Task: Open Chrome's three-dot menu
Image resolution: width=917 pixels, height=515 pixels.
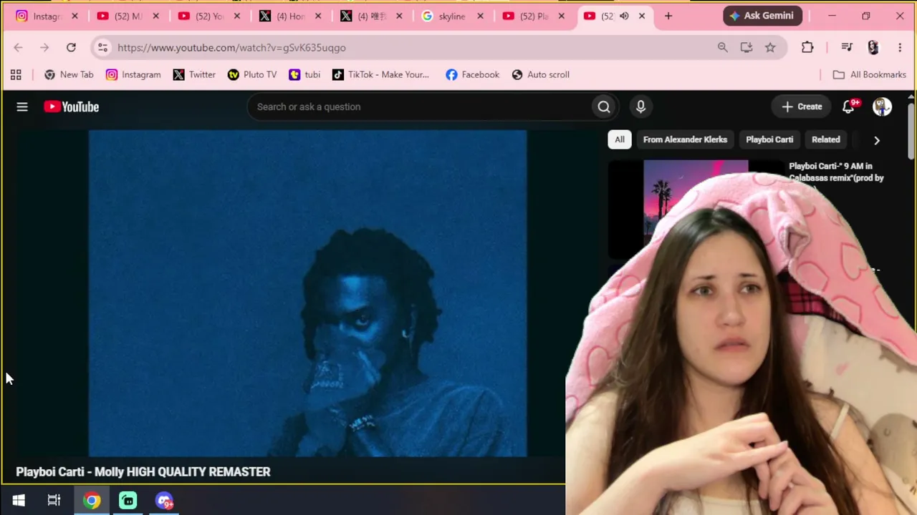Action: point(900,47)
